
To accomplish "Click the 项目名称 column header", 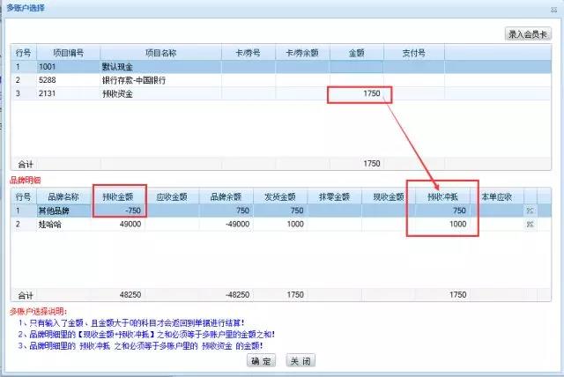I will (160, 53).
